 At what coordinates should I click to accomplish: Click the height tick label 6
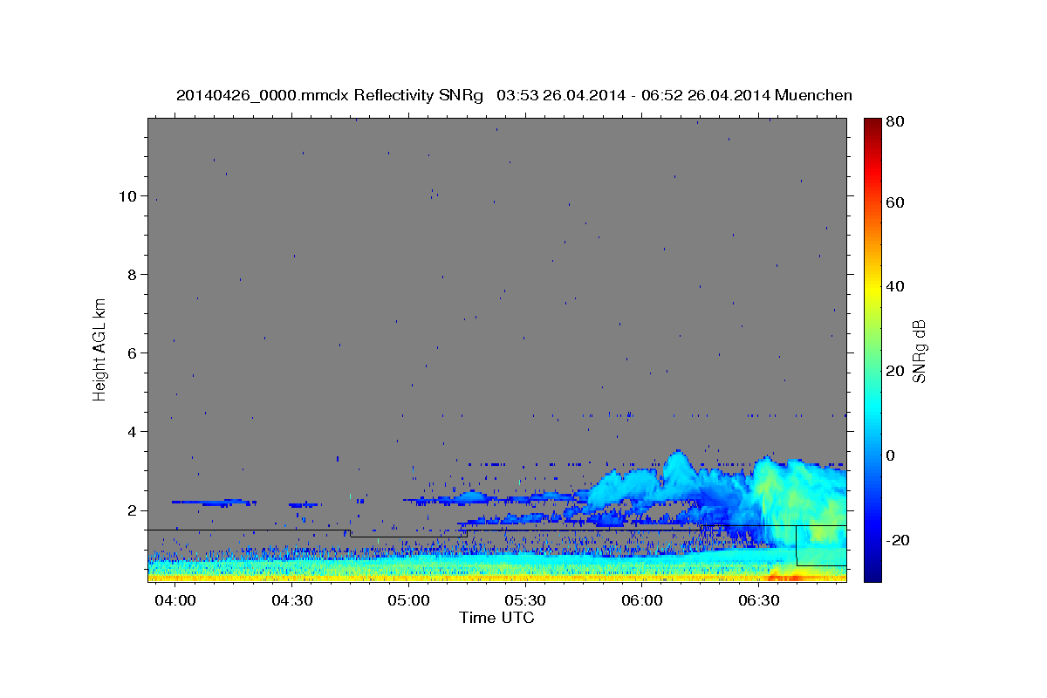132,352
